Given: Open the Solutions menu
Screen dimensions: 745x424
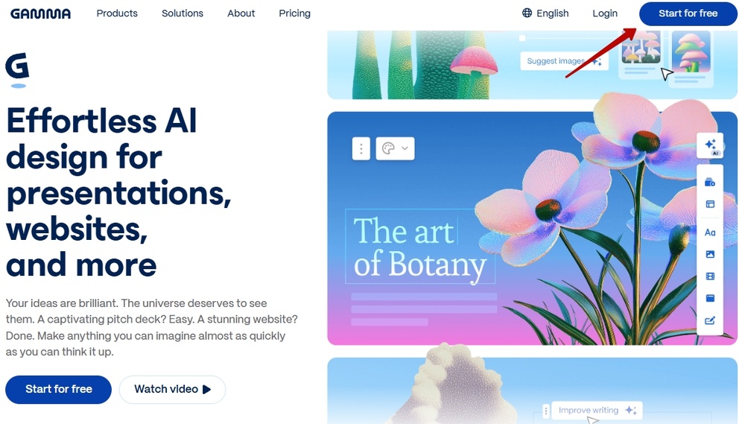Looking at the screenshot, I should (x=183, y=13).
